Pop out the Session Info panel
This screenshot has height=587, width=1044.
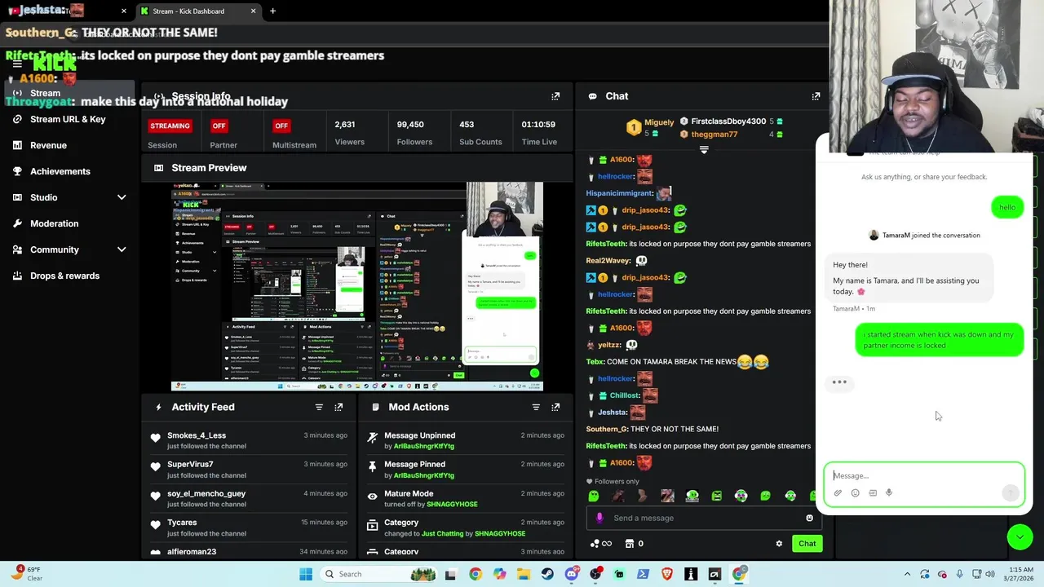[x=555, y=96]
